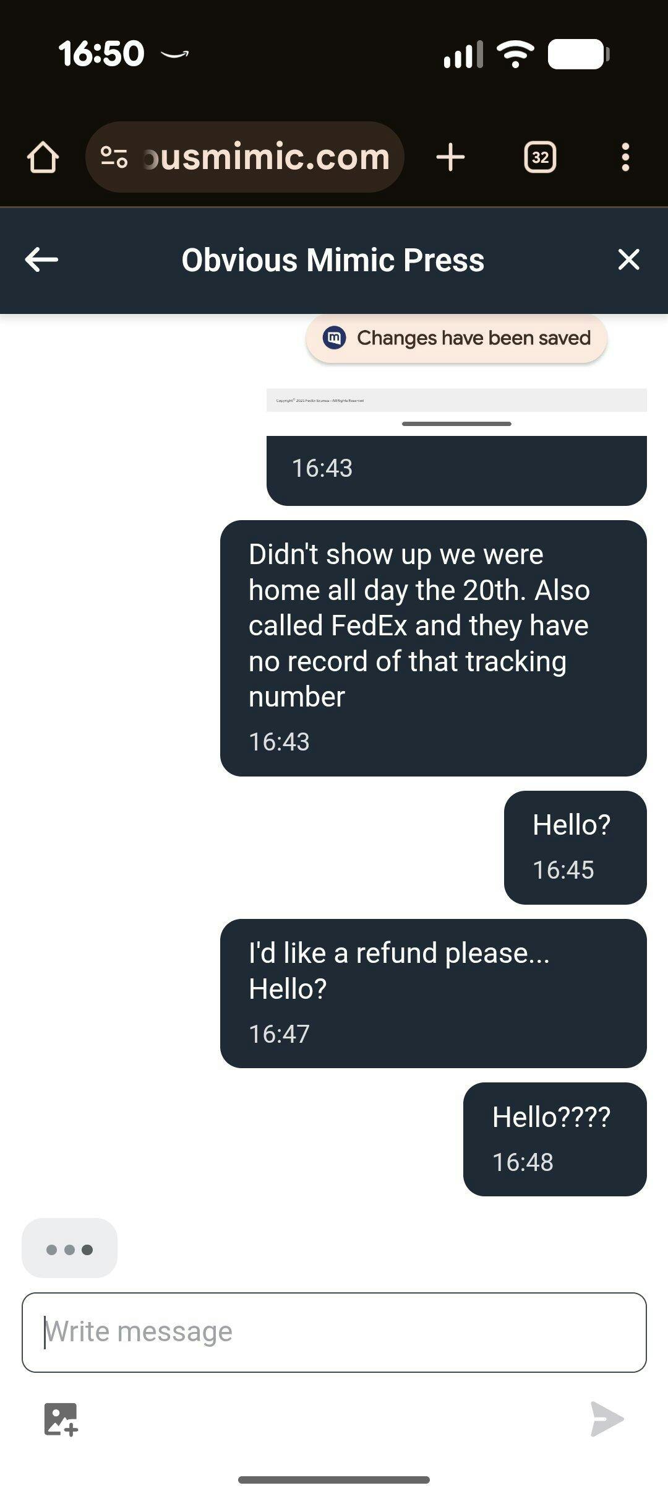Open the FedEx image attachment thumbnail

[456, 400]
